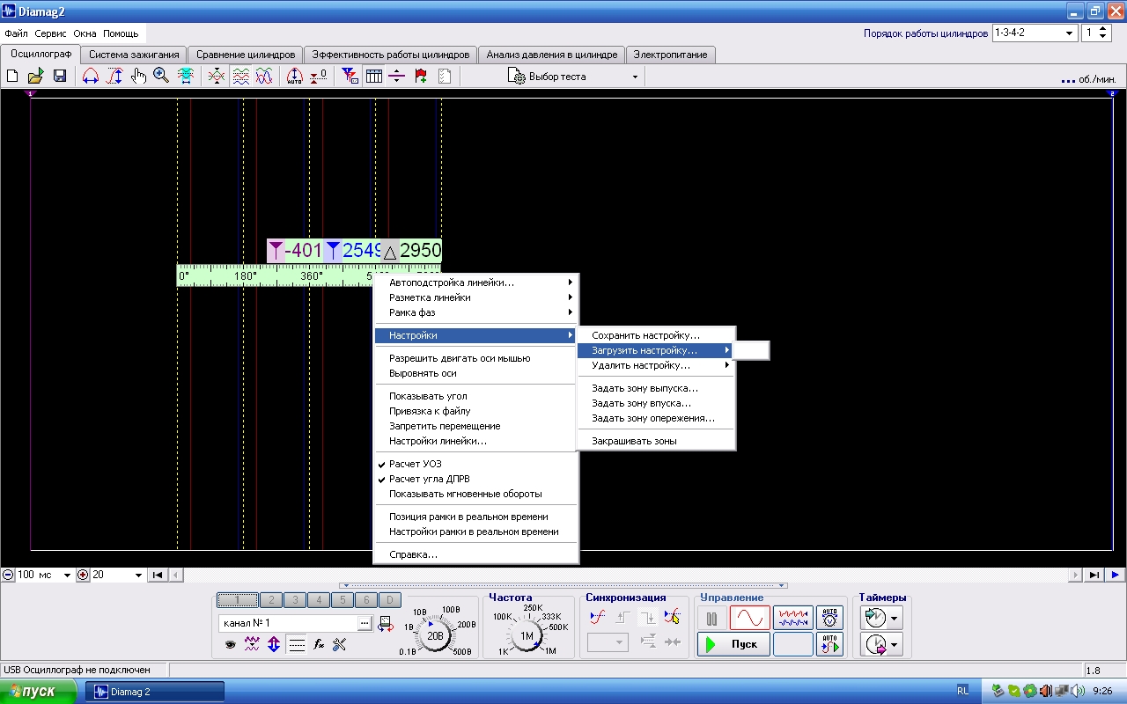Switch to Система зажигания tab
The height and width of the screenshot is (704, 1127).
click(x=134, y=55)
